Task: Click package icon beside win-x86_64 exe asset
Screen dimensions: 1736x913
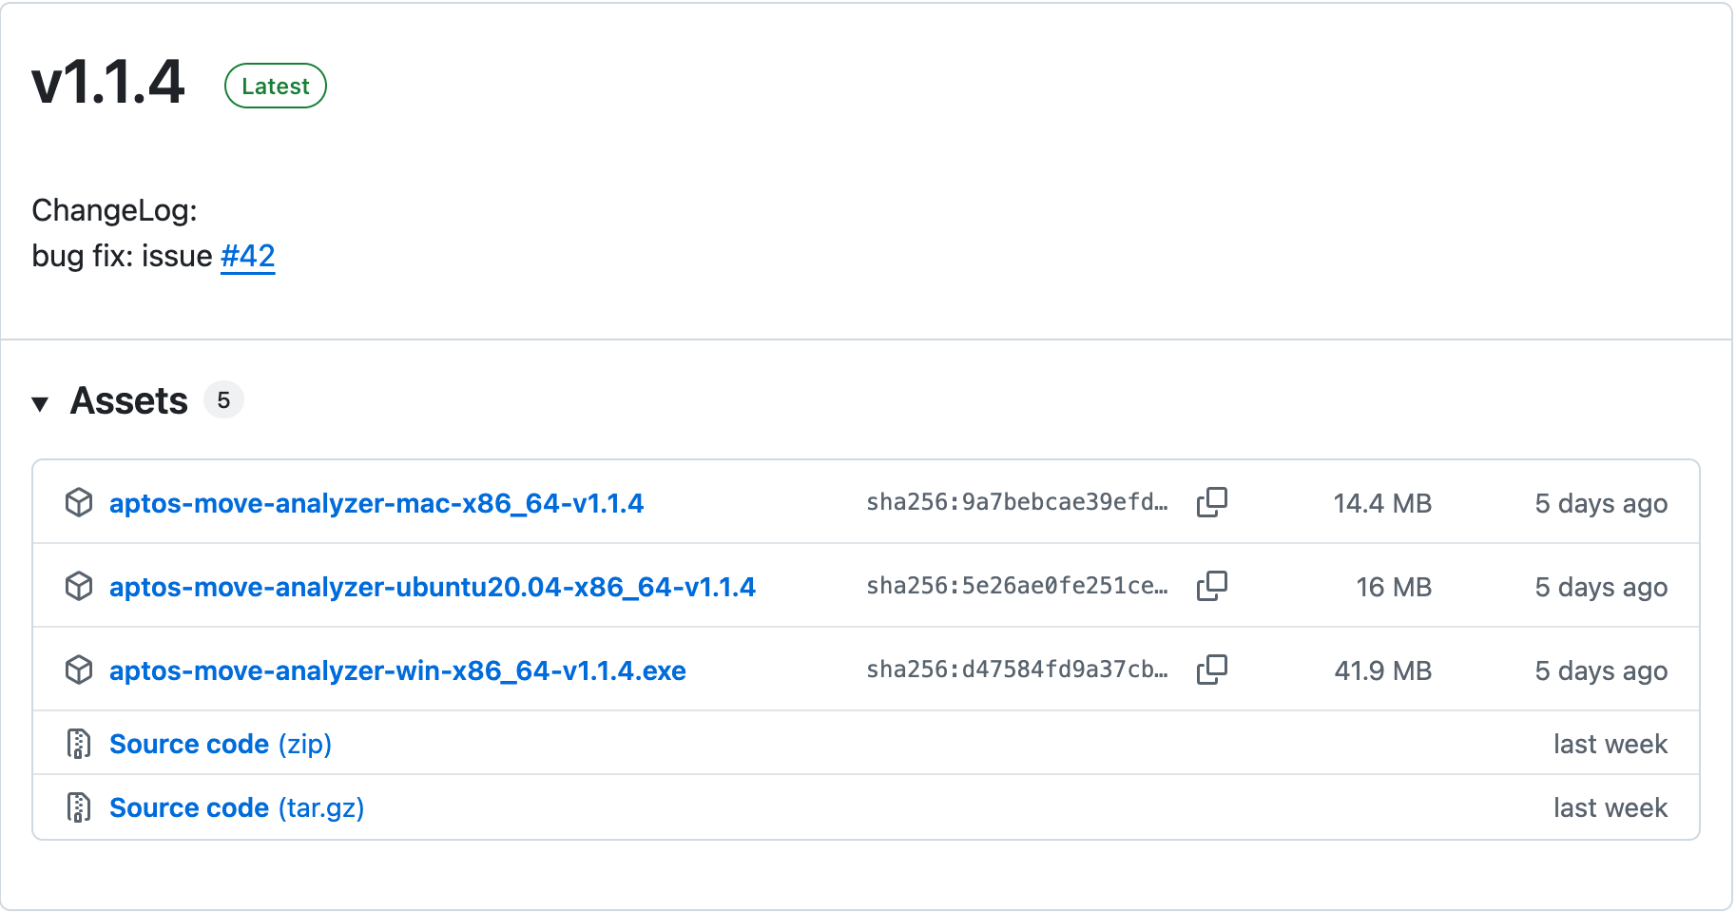Action: tap(79, 670)
